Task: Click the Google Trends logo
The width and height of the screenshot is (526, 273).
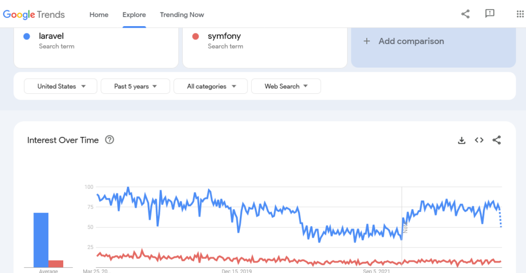Action: [x=34, y=14]
